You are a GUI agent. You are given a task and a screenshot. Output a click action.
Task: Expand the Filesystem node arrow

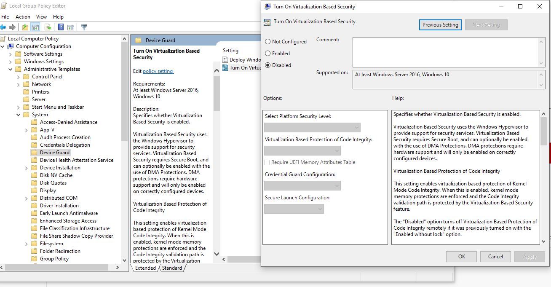click(x=27, y=244)
